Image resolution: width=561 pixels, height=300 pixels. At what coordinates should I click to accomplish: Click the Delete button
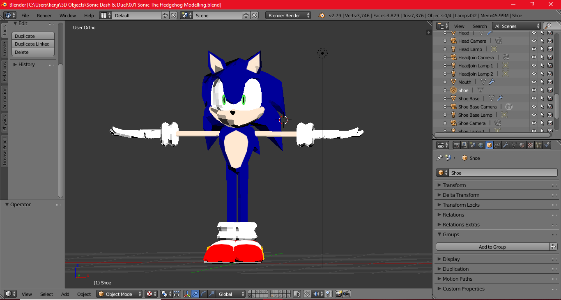pos(33,52)
